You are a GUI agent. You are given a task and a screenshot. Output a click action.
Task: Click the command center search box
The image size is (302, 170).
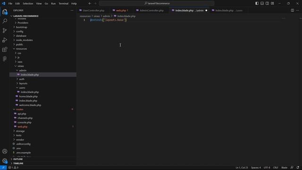coord(157,3)
